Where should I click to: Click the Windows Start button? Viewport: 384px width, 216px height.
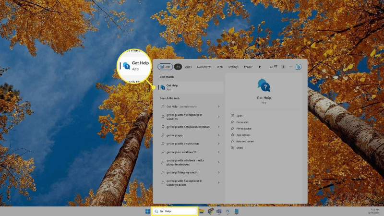coord(148,211)
